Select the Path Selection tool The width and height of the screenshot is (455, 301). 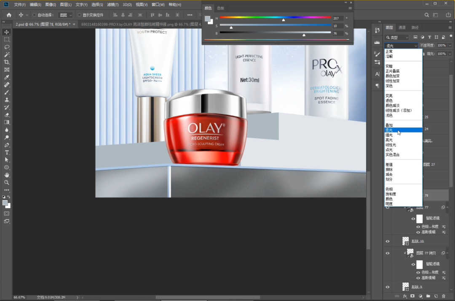[7, 160]
